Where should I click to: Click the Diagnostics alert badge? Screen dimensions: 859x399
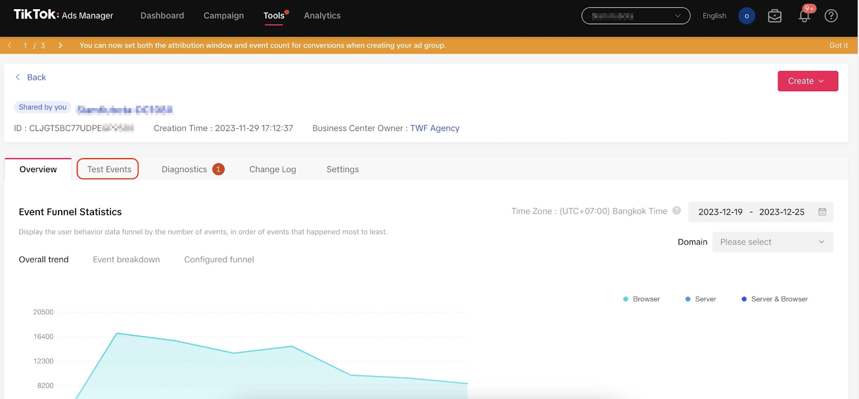(219, 169)
